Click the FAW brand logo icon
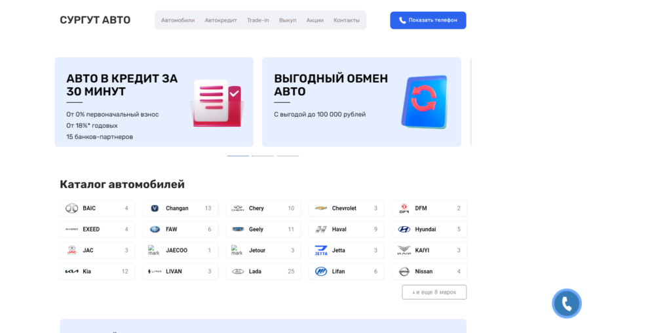This screenshot has width=671, height=333. coord(155,229)
